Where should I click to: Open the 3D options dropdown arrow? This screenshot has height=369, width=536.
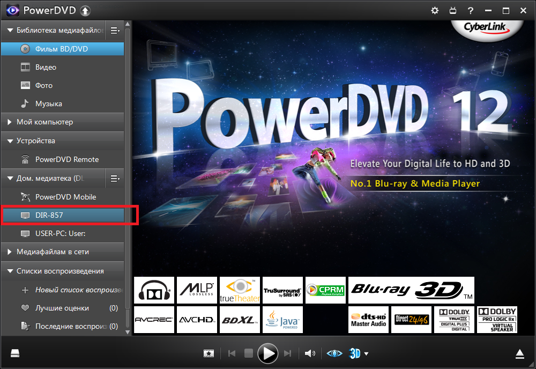point(367,353)
